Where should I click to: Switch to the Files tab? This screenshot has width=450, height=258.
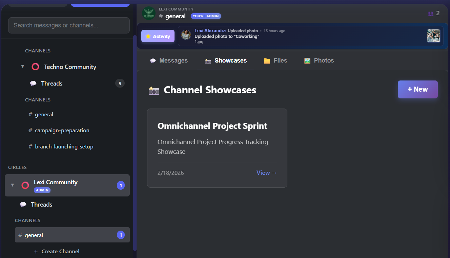click(x=275, y=60)
